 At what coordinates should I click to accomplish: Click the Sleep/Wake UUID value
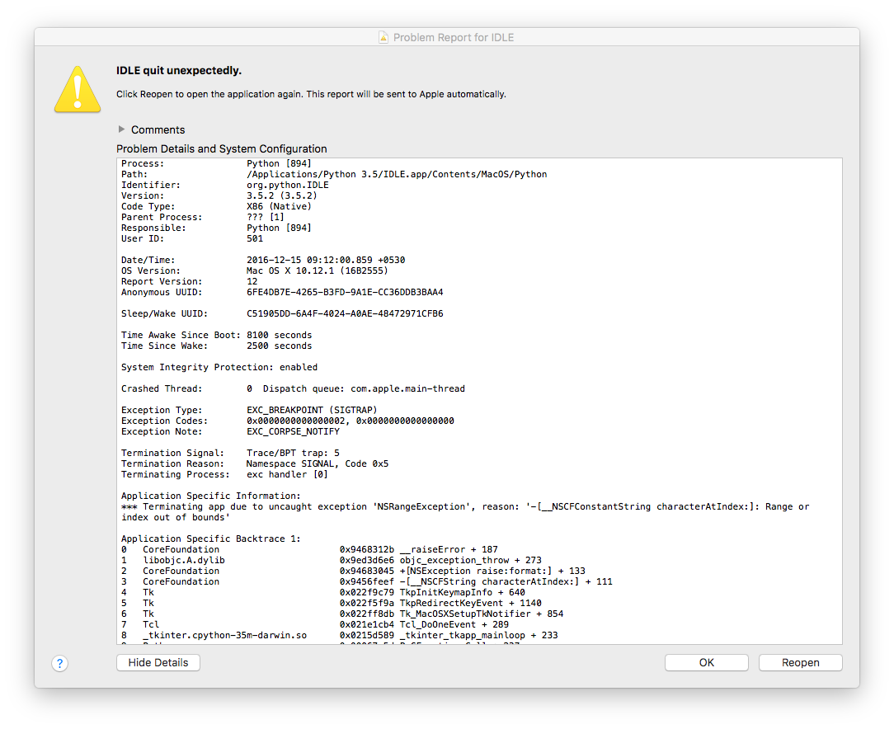tap(345, 313)
